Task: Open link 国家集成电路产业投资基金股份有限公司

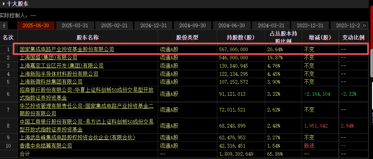Action: 67,50
